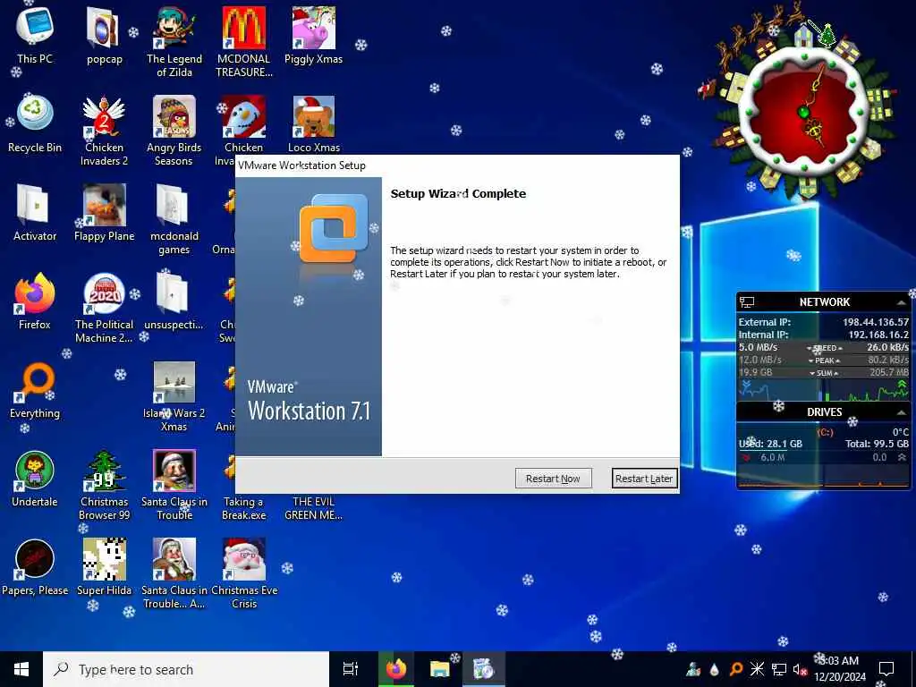Image resolution: width=916 pixels, height=687 pixels.
Task: Open the notification center icon
Action: point(886,669)
